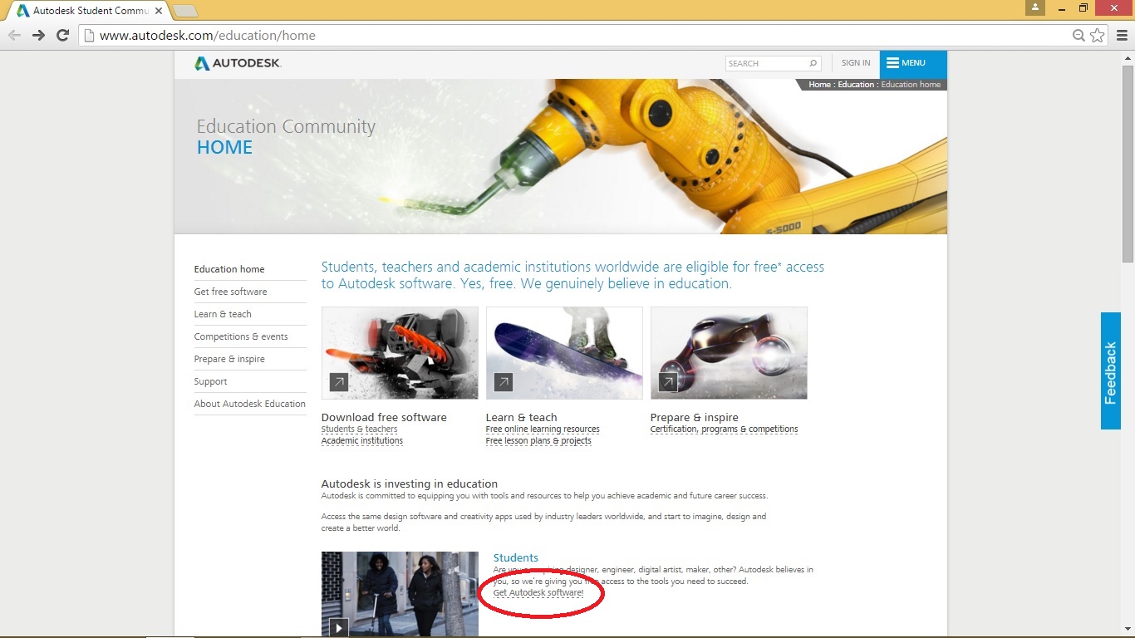Click the Download free software thumbnail image
1135x638 pixels.
[x=400, y=353]
